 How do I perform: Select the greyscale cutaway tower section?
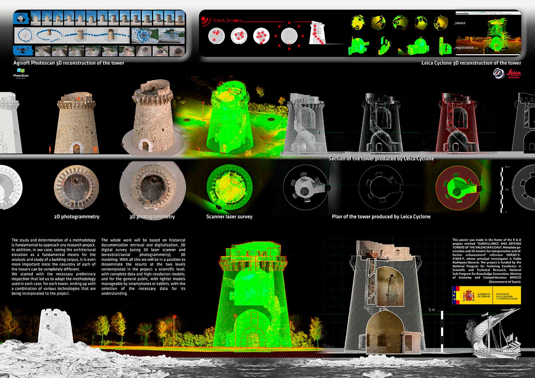(306, 124)
